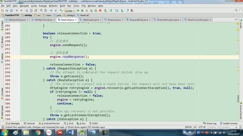Viewport: 243px width, 136px height.
Task: Click the green Run app icon
Action: click(78, 11)
